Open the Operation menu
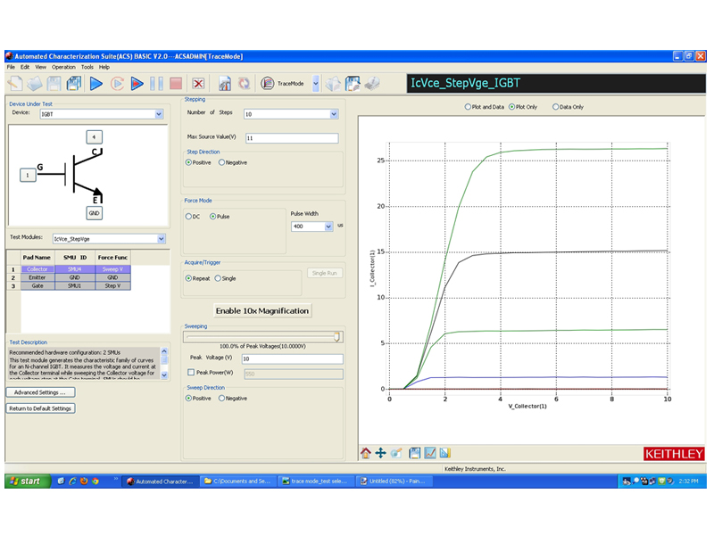 coord(63,67)
